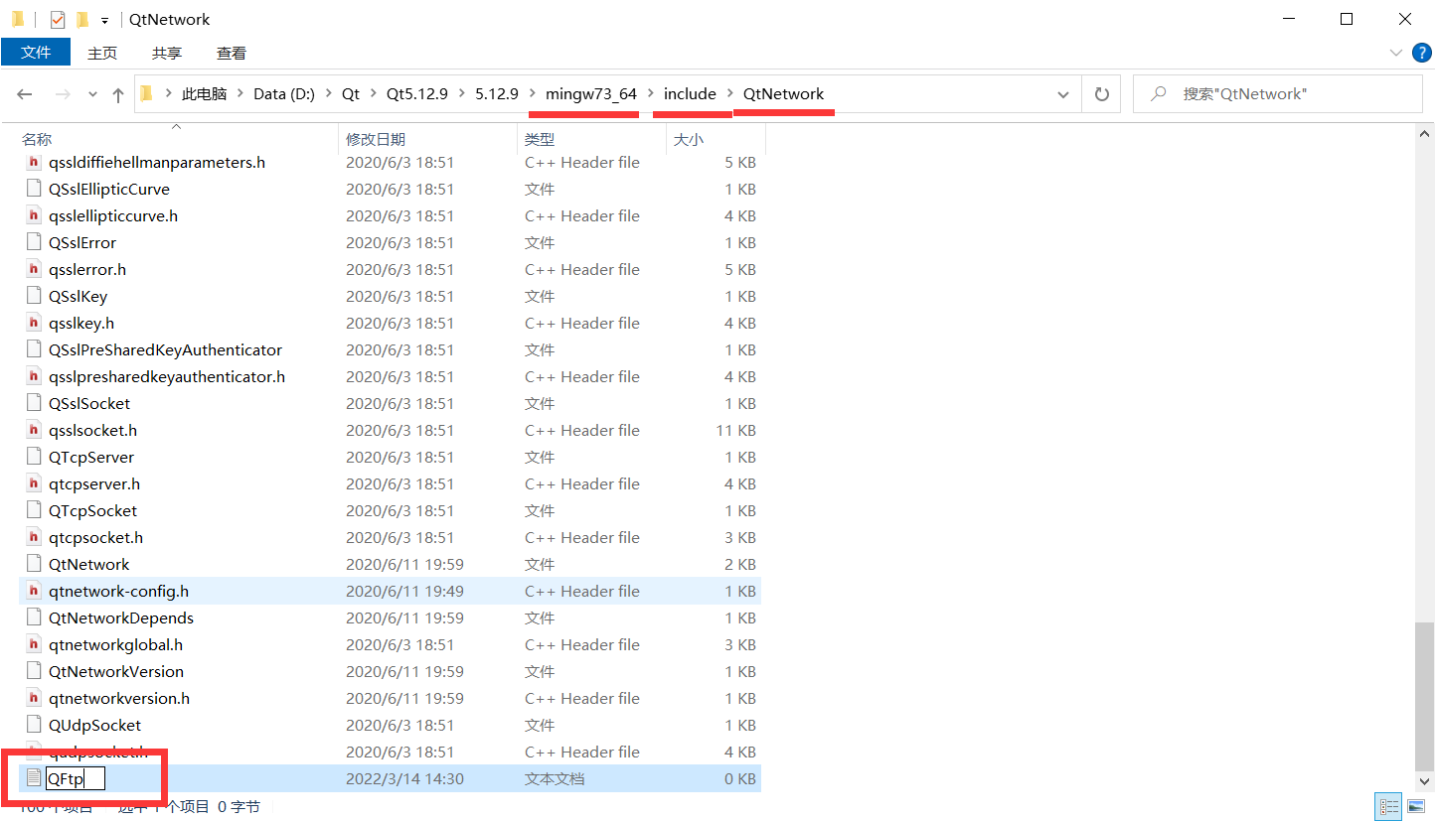
Task: Expand the ribbon with chevron
Action: [1395, 53]
